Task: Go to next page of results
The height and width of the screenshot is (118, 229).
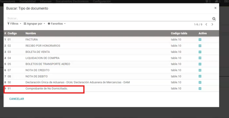Action: pyautogui.click(x=212, y=24)
